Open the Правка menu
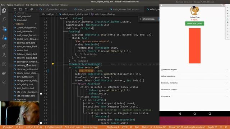 (10, 5)
